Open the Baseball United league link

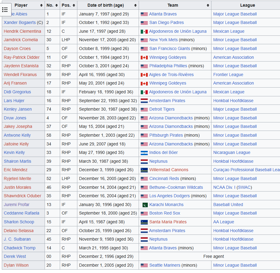click(228, 205)
